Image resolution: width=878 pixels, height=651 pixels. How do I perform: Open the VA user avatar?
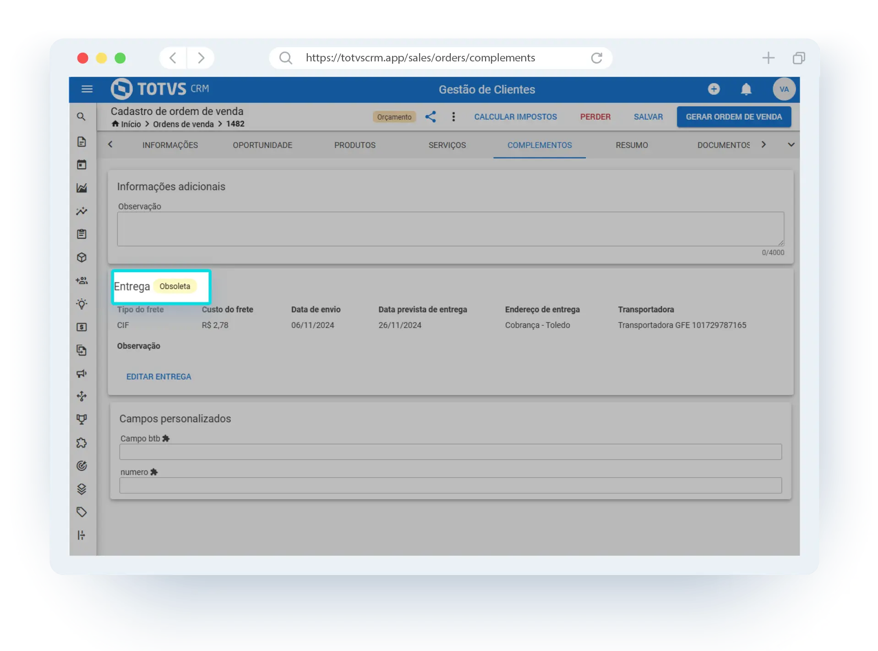click(x=784, y=89)
